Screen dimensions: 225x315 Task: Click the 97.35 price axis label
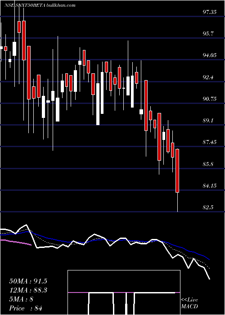tap(210, 12)
